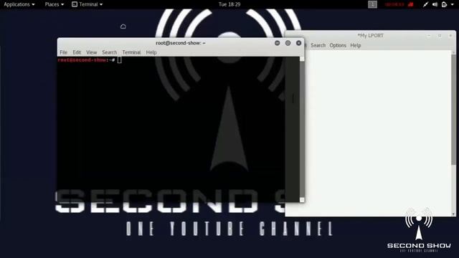Maximize the root@second-show terminal window
This screenshot has width=459, height=258.
click(x=288, y=43)
